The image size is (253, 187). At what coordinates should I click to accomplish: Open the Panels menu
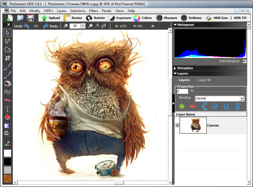pyautogui.click(x=107, y=11)
